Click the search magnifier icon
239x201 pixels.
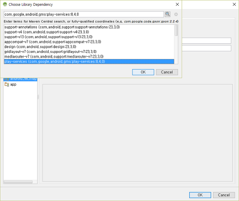coord(167,14)
